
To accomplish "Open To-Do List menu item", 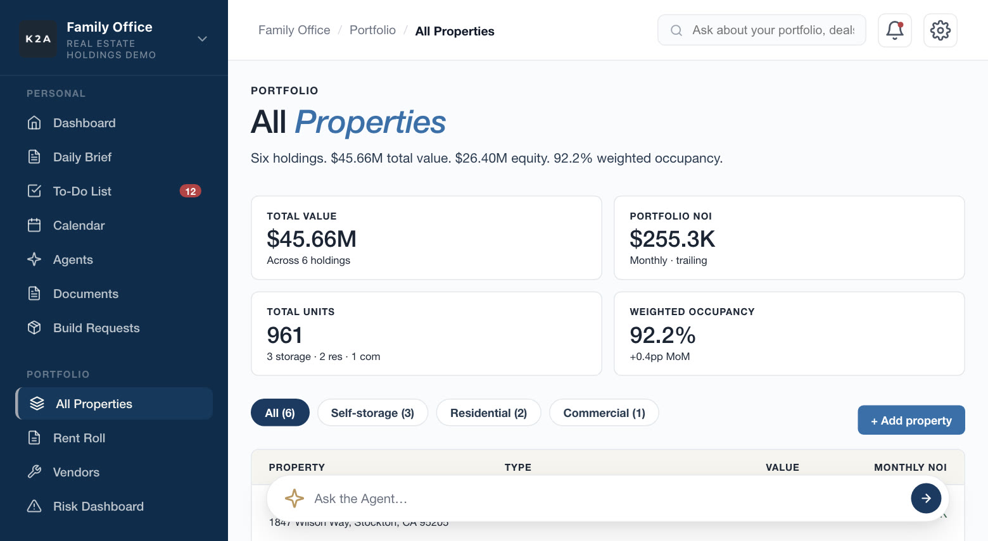I will [114, 191].
